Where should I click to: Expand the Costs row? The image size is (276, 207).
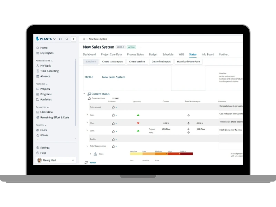pos(87,115)
